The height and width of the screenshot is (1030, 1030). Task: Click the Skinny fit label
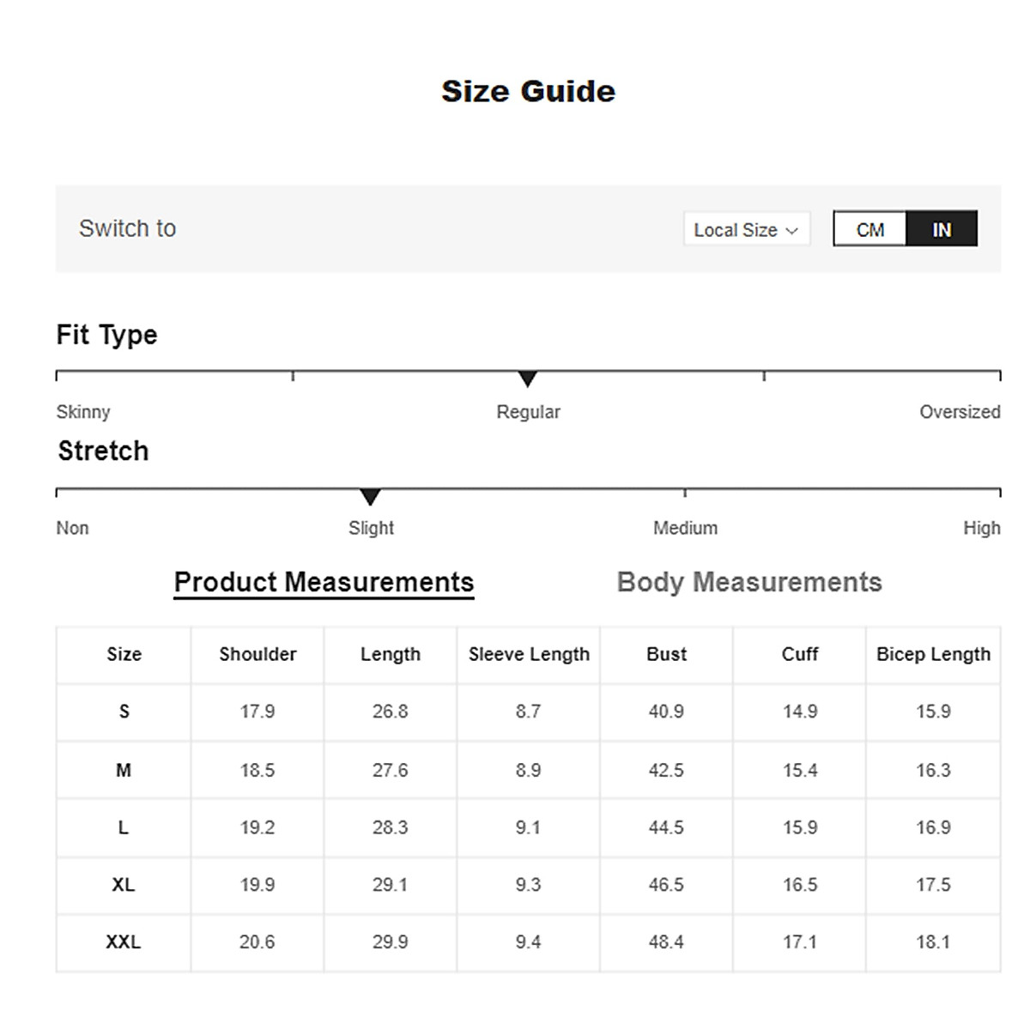pos(83,412)
